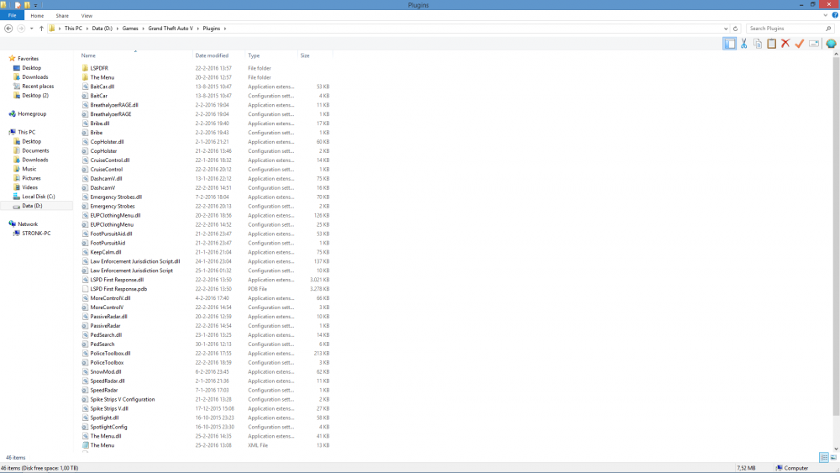This screenshot has width=840, height=473.
Task: Open the Classic Shell settings shell icon
Action: click(831, 44)
